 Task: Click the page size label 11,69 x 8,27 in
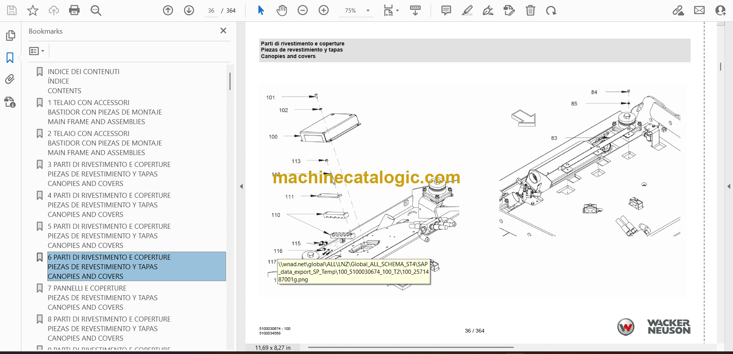[273, 348]
